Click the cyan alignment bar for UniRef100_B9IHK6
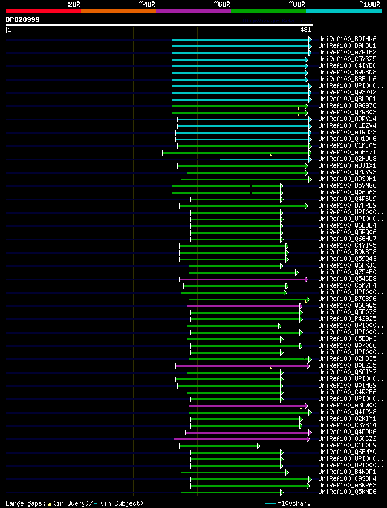Viewport: 387px width, 508px height. (242, 39)
